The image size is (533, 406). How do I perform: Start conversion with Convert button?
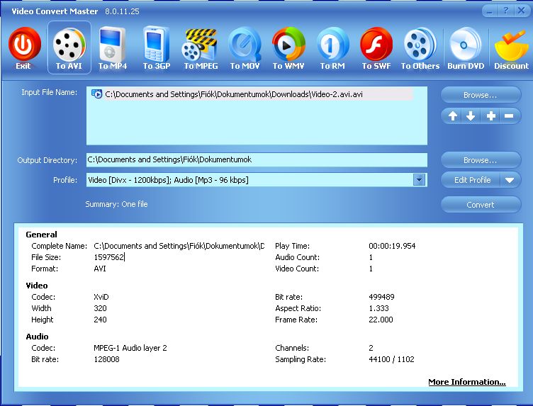click(x=481, y=205)
